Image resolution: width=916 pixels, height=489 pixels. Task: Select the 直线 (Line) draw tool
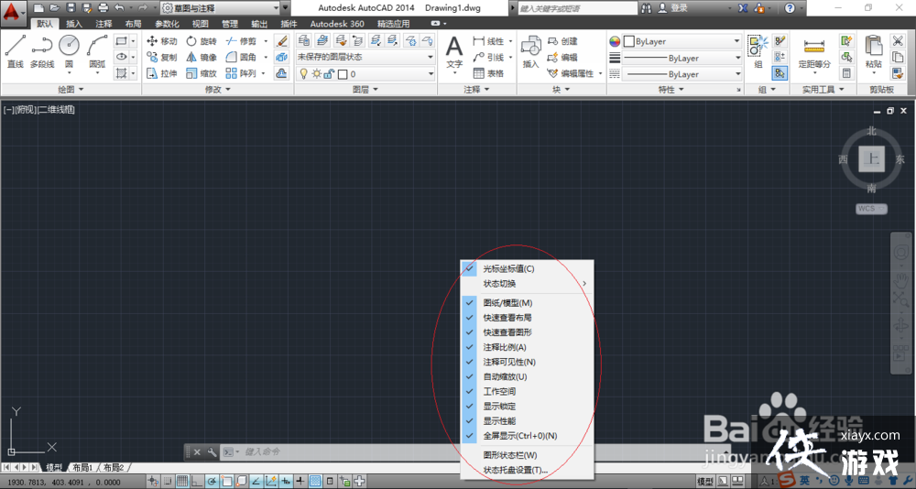pyautogui.click(x=16, y=51)
